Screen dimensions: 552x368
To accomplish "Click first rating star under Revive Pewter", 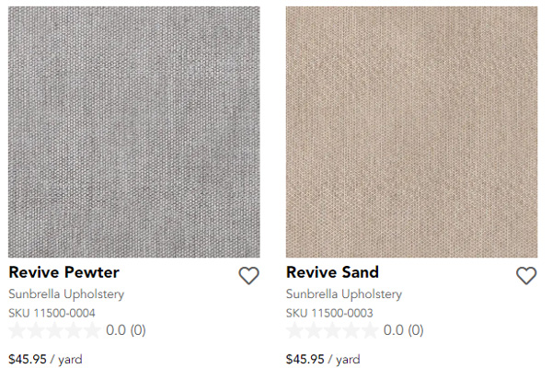I will tap(17, 330).
